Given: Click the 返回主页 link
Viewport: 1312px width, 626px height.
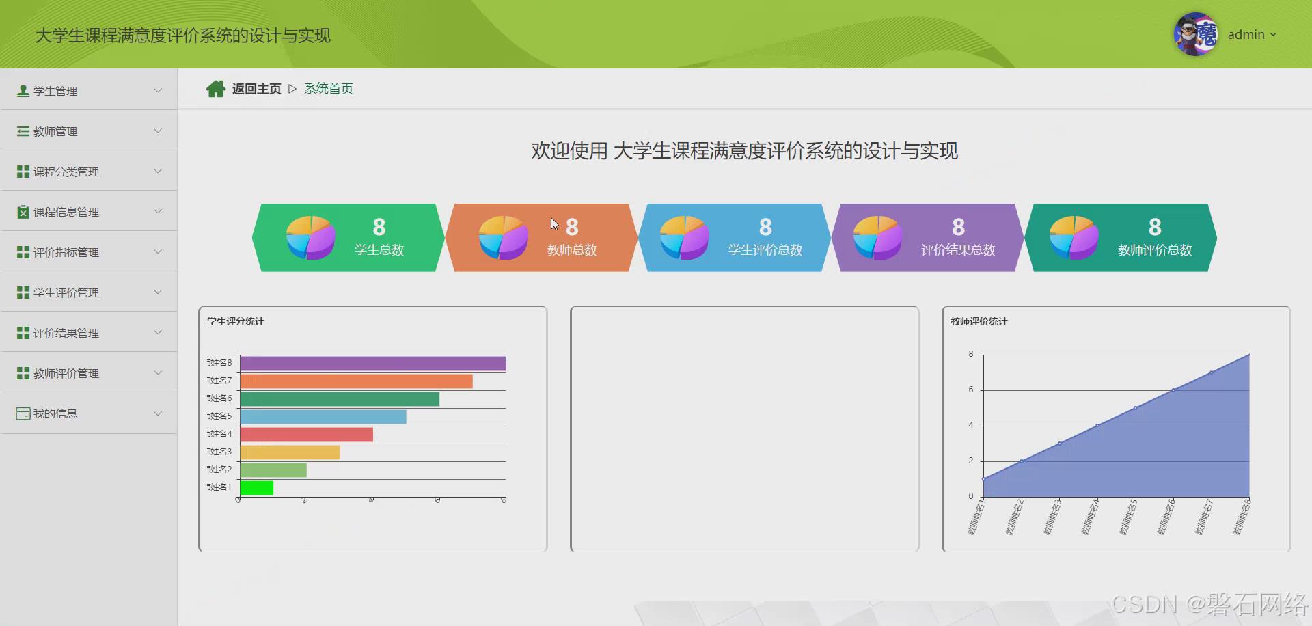Looking at the screenshot, I should pyautogui.click(x=256, y=88).
